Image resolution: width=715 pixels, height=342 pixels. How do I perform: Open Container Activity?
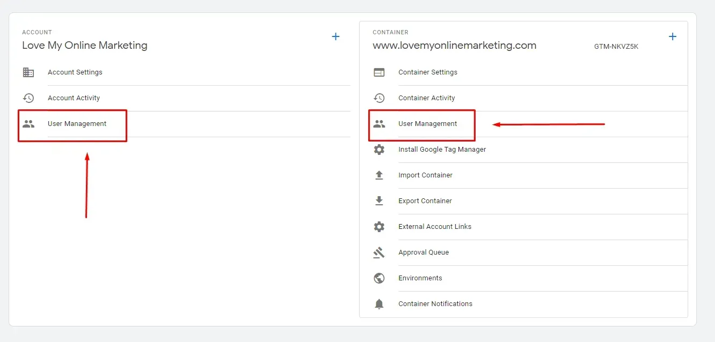pos(427,98)
